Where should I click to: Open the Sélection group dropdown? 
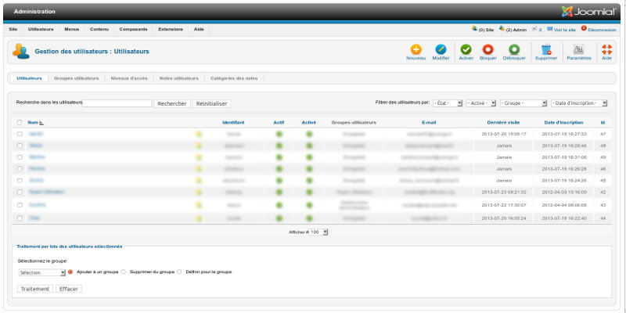click(42, 272)
